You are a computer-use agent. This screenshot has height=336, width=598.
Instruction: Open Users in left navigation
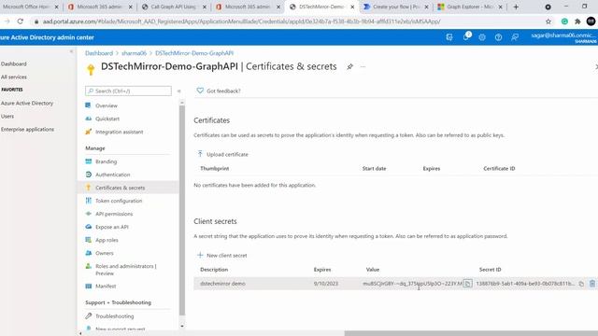coord(7,116)
